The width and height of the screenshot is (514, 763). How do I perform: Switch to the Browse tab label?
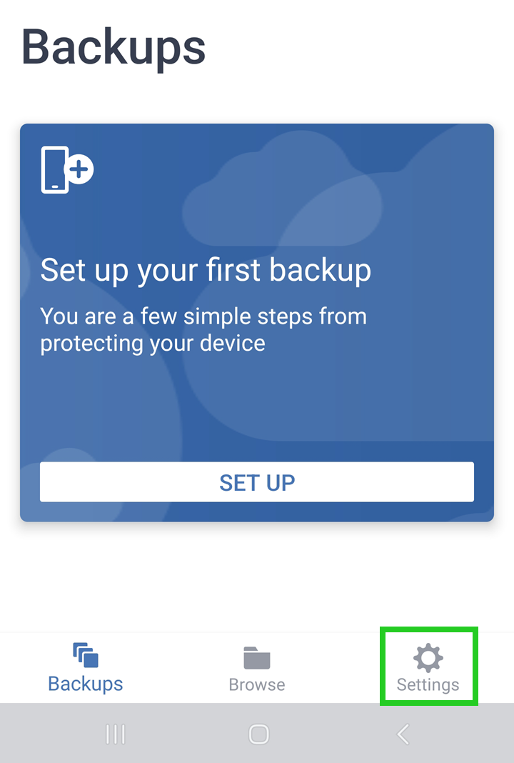pos(257,684)
